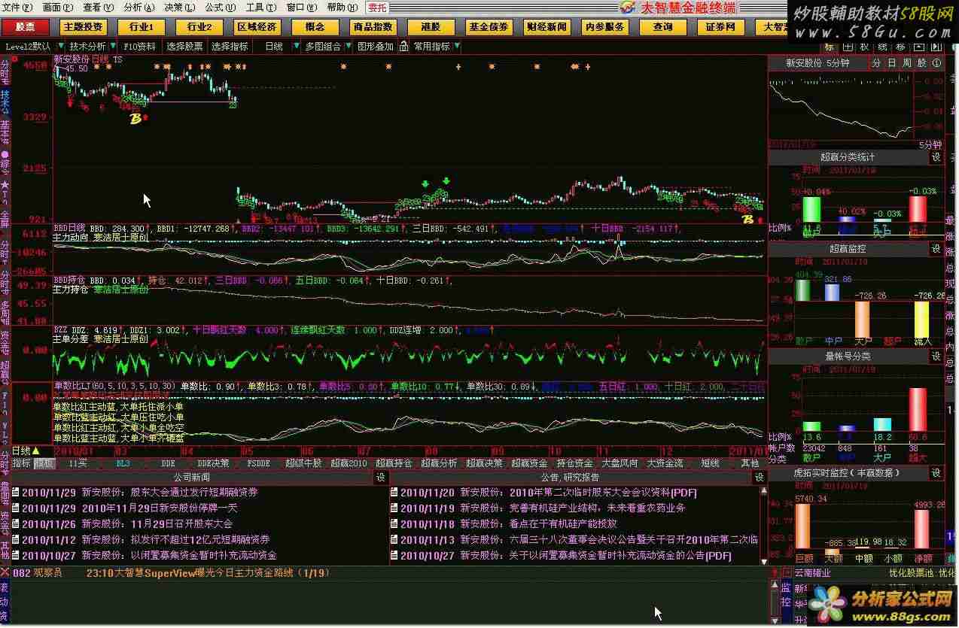Click the 统 statistics icon
The width and height of the screenshot is (959, 628).
[882, 47]
